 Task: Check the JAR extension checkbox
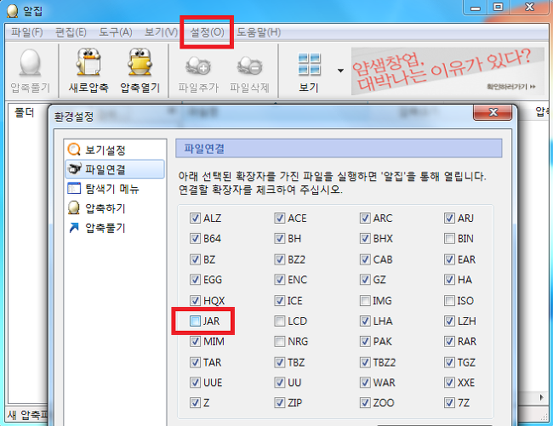pyautogui.click(x=195, y=321)
